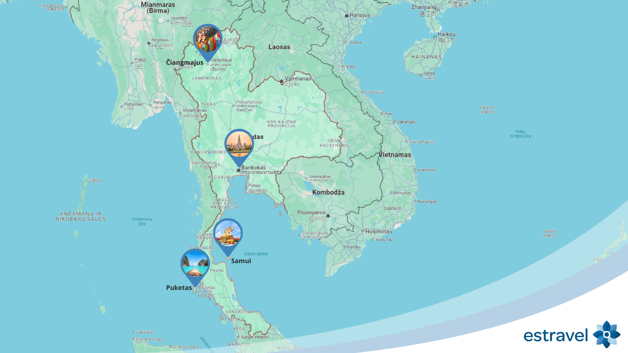628x353 pixels.
Task: Click the Siamo įlanka gulf label
Action: [x=256, y=254]
